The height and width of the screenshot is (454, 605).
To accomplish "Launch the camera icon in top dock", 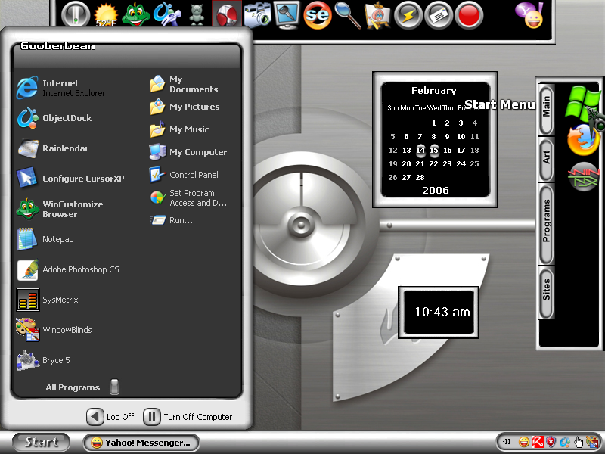I will coord(257,14).
